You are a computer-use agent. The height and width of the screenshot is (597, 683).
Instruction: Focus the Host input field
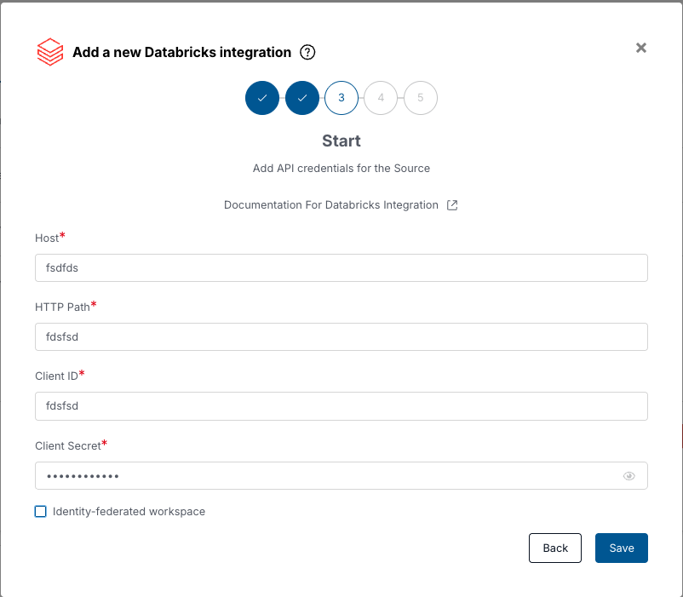coord(341,267)
